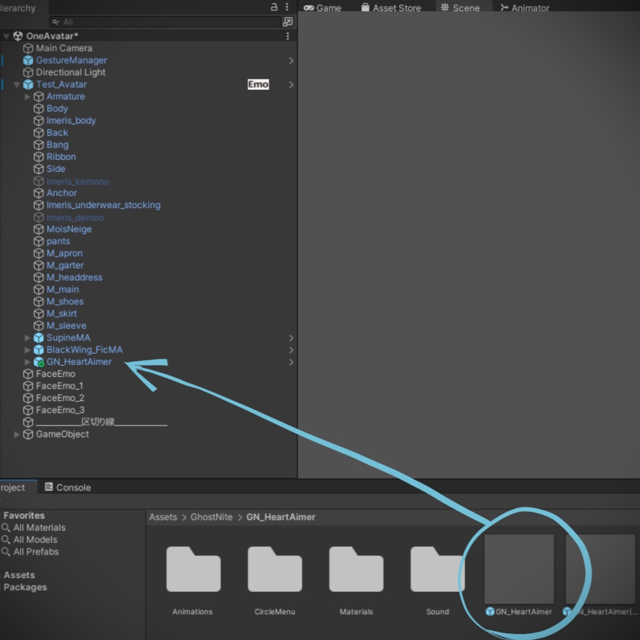Click the FaceEmo_1 object icon

pos(28,386)
